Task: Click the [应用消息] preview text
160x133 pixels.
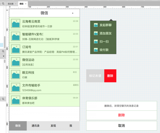Action: click(28, 65)
